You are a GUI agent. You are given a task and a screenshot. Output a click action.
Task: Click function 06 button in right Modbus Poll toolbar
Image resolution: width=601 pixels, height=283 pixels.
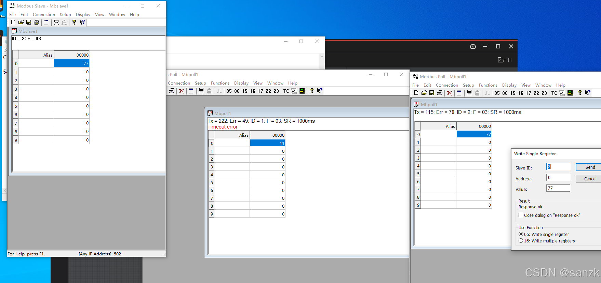click(505, 93)
